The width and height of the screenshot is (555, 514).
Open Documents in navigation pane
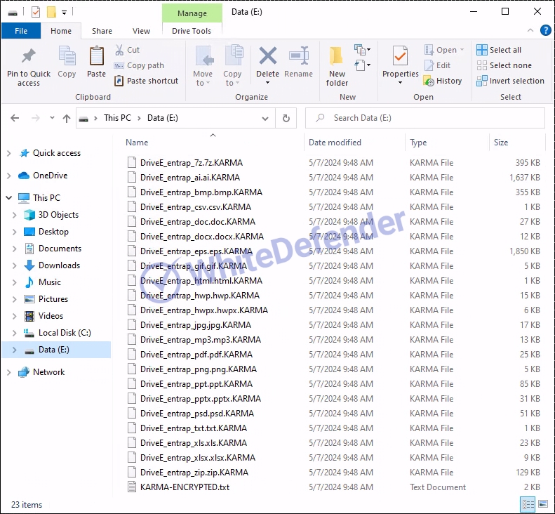pyautogui.click(x=60, y=249)
